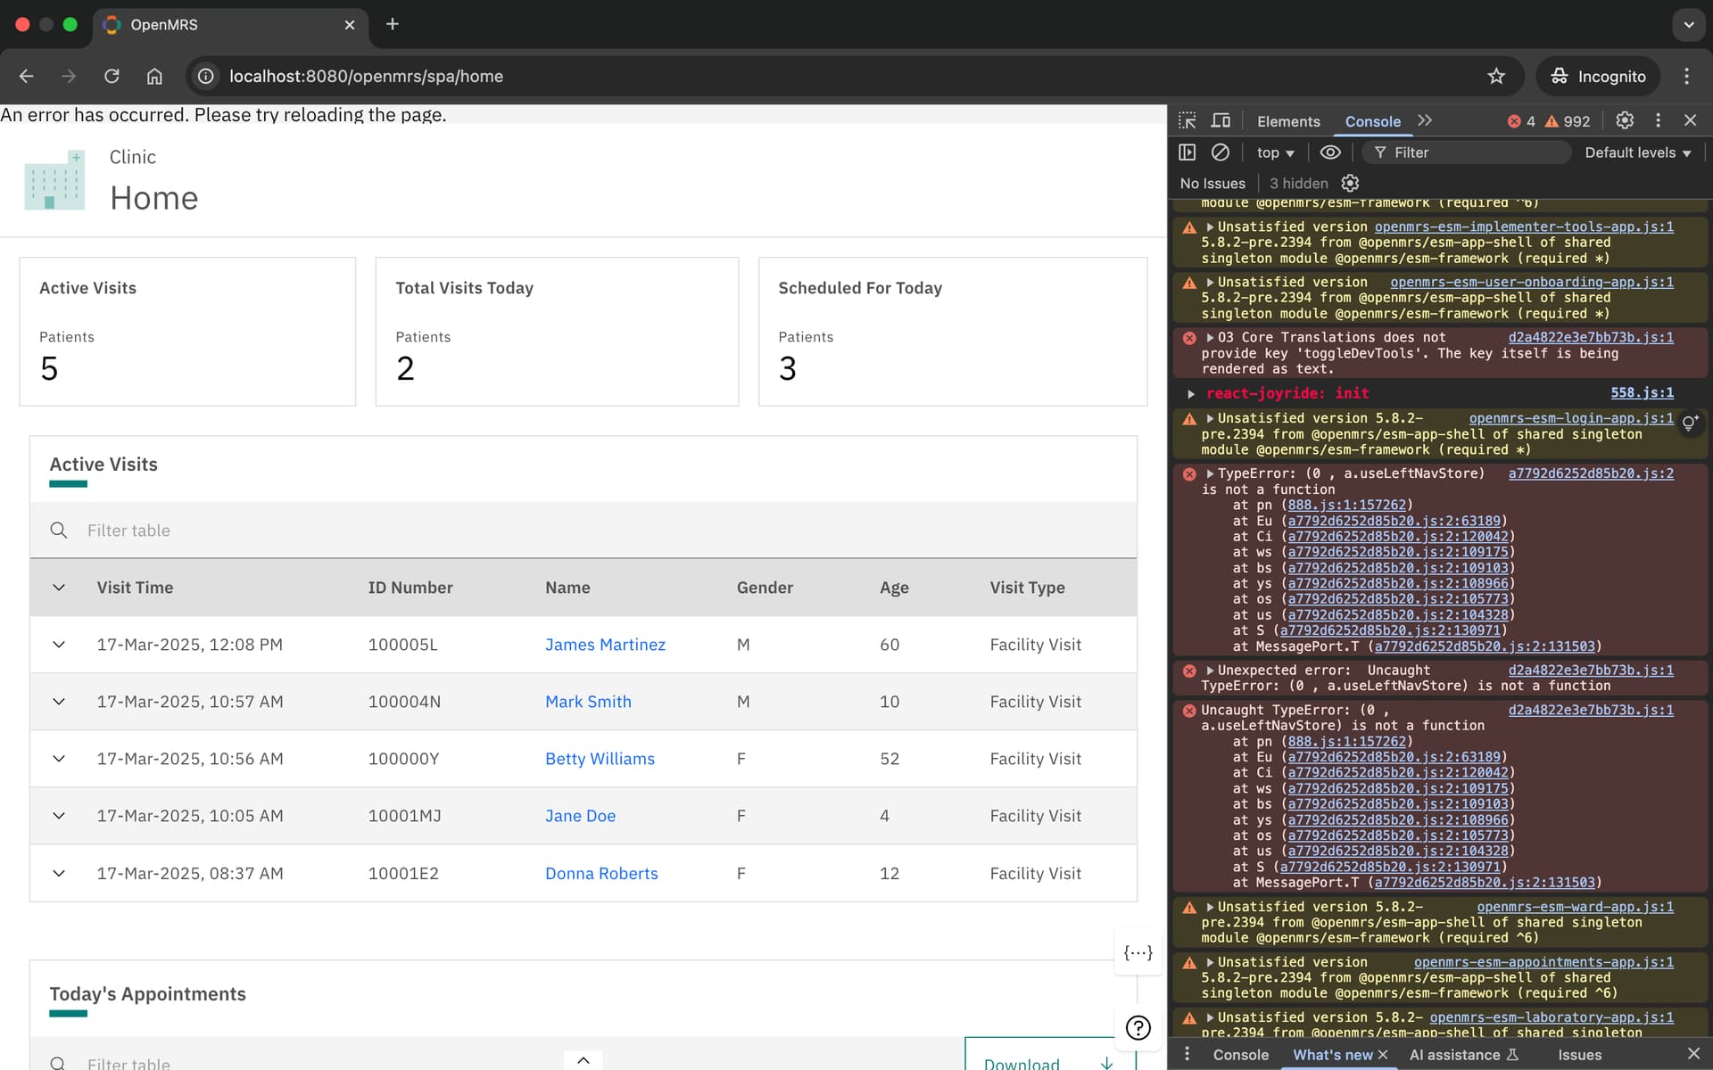The height and width of the screenshot is (1070, 1713).
Task: Click the browser forward arrow
Action: [69, 77]
